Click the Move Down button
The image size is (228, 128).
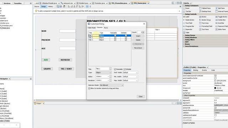[x=138, y=48]
